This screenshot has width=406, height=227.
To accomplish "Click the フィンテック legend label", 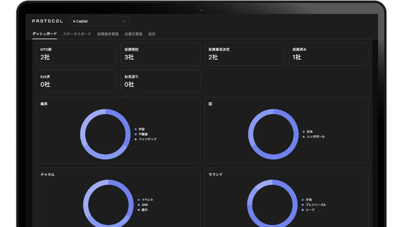I will pos(148,139).
